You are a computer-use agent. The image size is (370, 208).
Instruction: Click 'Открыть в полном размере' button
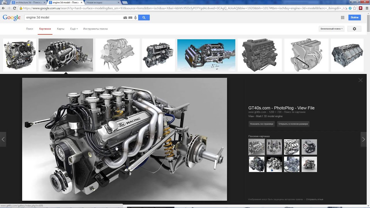(293, 124)
